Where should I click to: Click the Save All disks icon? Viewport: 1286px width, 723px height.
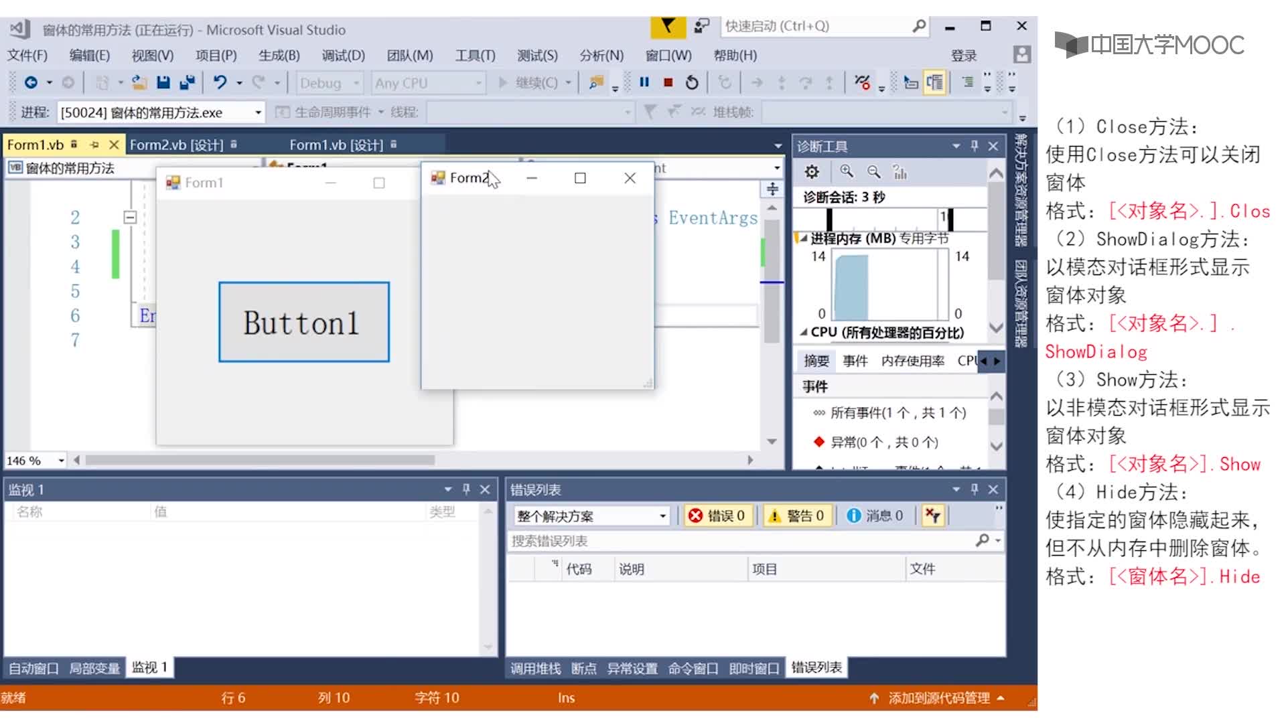click(x=187, y=82)
